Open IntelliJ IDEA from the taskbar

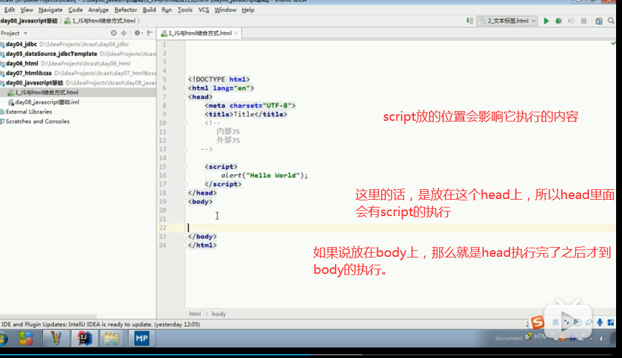pyautogui.click(x=84, y=338)
